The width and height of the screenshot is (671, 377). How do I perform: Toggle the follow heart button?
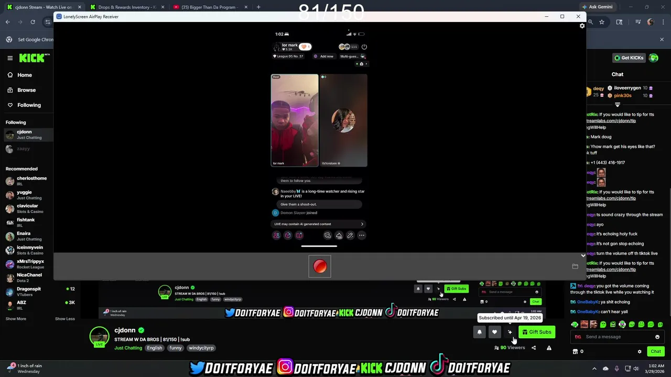(494, 332)
